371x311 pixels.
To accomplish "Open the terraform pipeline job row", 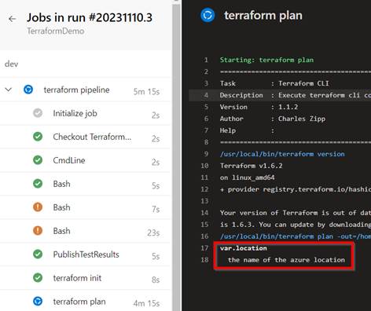I will [85, 90].
